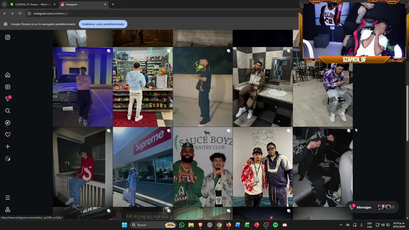Close the Instagram tab
This screenshot has height=230, width=409.
click(x=105, y=4)
